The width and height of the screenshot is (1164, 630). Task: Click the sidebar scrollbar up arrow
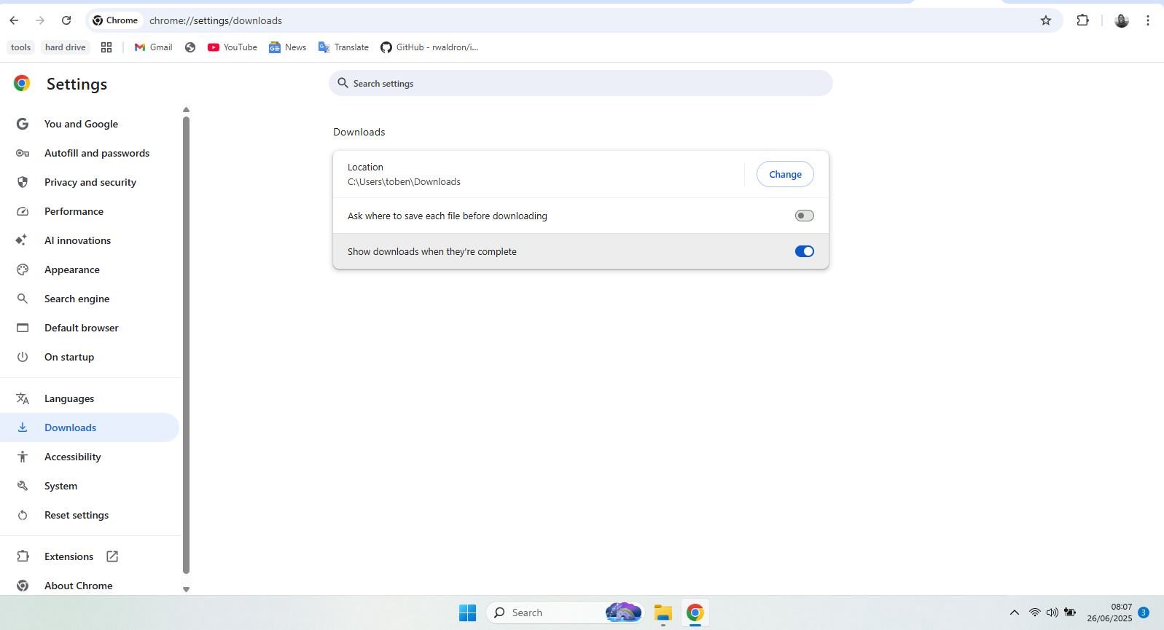[186, 110]
